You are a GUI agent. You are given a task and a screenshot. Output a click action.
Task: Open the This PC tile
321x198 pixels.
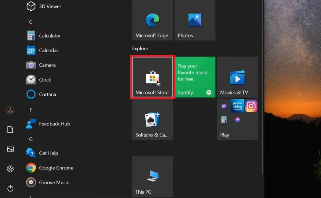click(152, 177)
